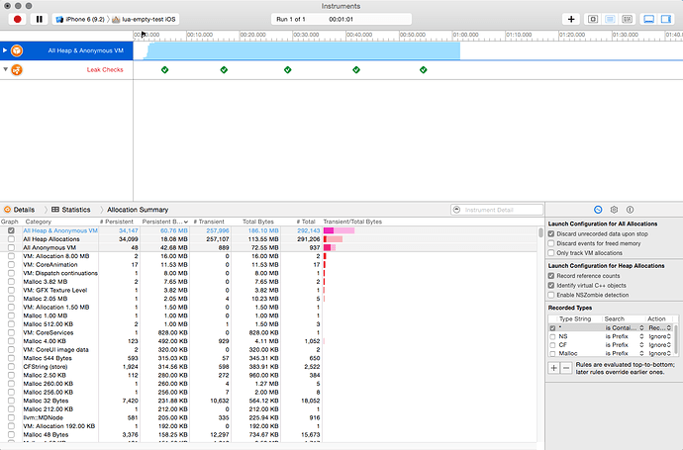683x450 pixels.
Task: Enable the NS recorded type rule checkbox
Action: 552,336
